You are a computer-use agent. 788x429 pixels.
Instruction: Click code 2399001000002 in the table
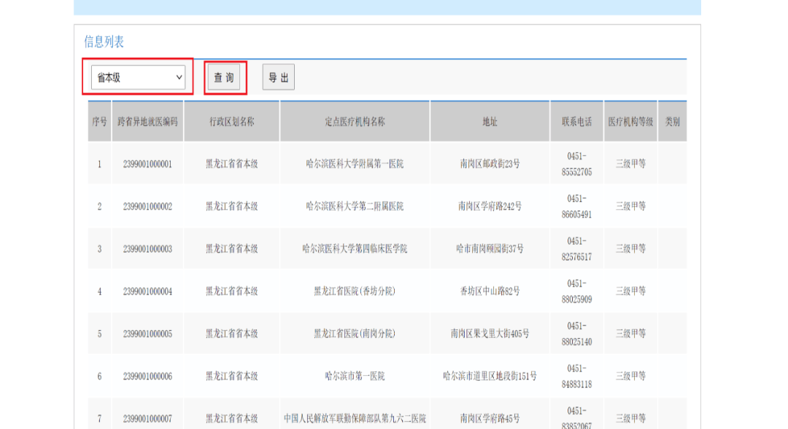pyautogui.click(x=147, y=207)
